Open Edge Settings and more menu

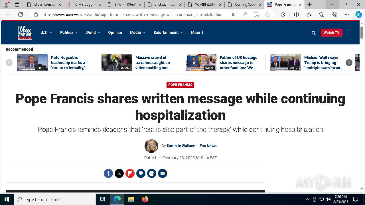pos(347,15)
